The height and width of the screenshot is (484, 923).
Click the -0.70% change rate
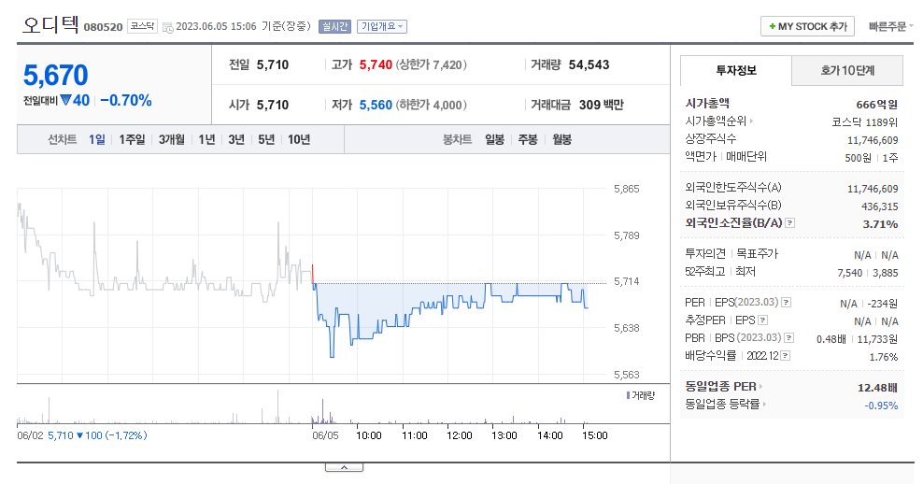pos(126,101)
